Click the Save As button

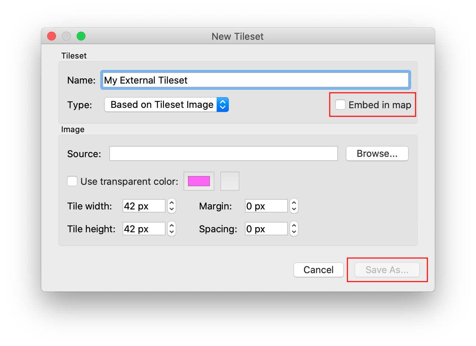(x=387, y=270)
